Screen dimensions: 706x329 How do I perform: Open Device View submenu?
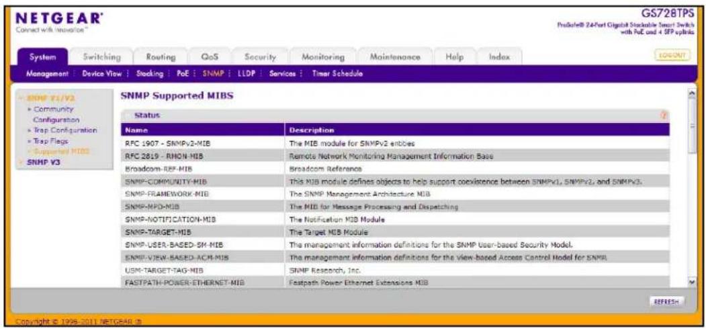pos(101,74)
